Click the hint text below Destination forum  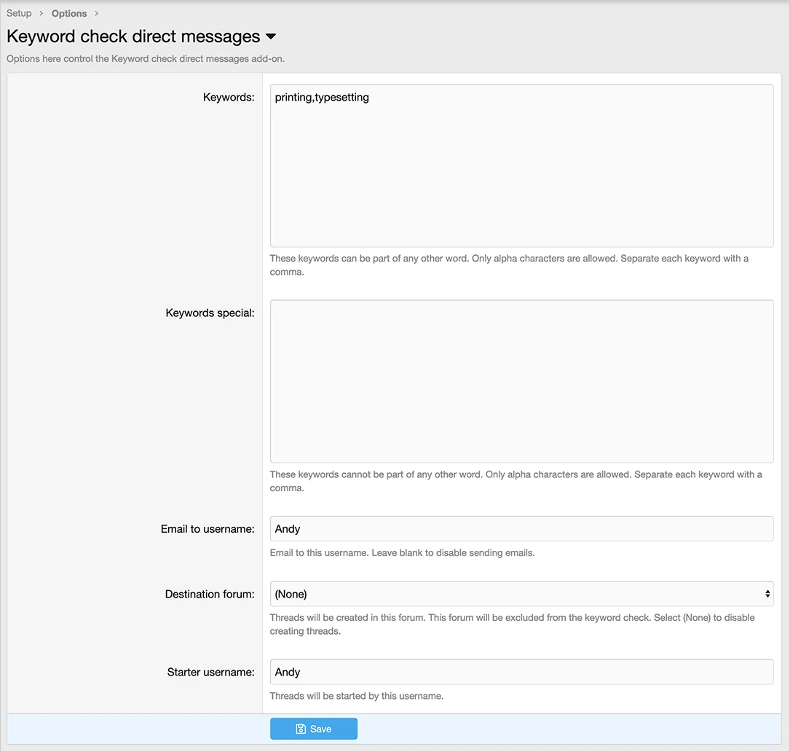coord(512,624)
